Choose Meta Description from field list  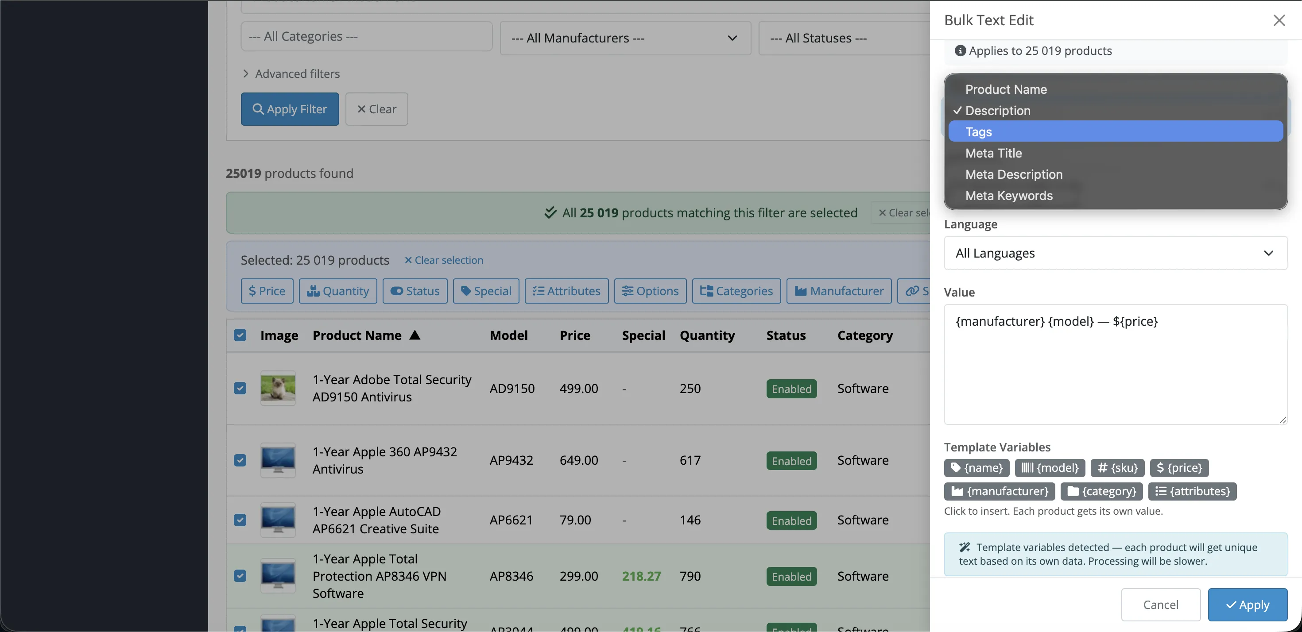pos(1116,174)
